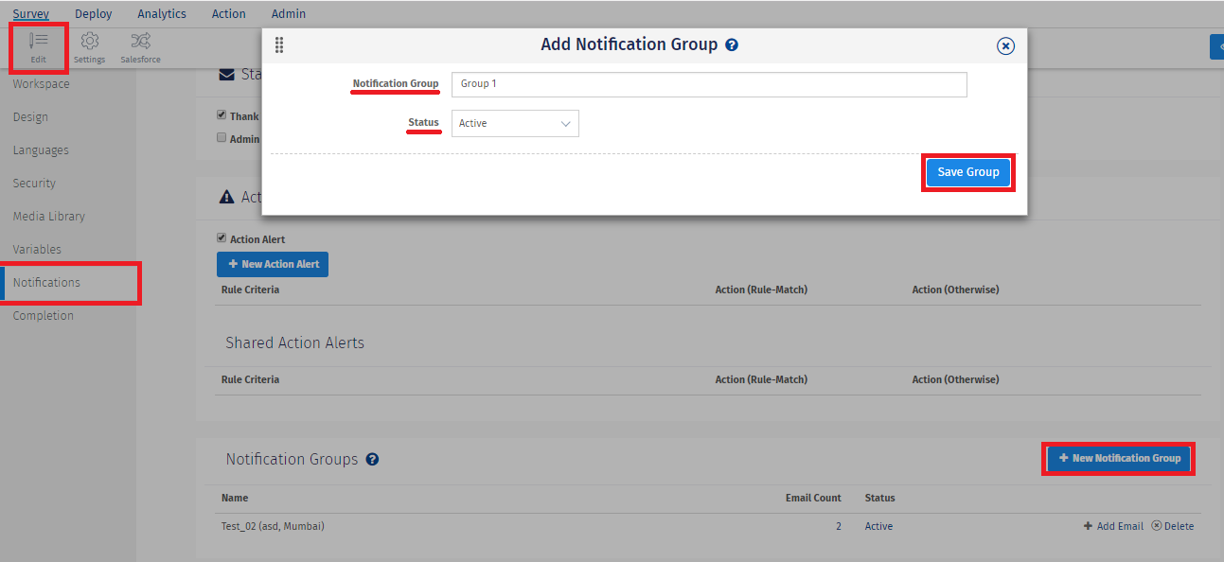This screenshot has width=1224, height=562.
Task: Click the Notification Group name field
Action: [x=709, y=84]
